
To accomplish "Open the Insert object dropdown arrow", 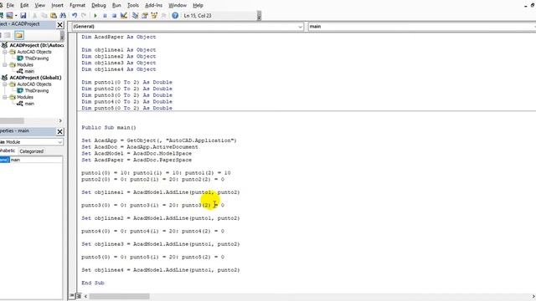I will coord(16,15).
